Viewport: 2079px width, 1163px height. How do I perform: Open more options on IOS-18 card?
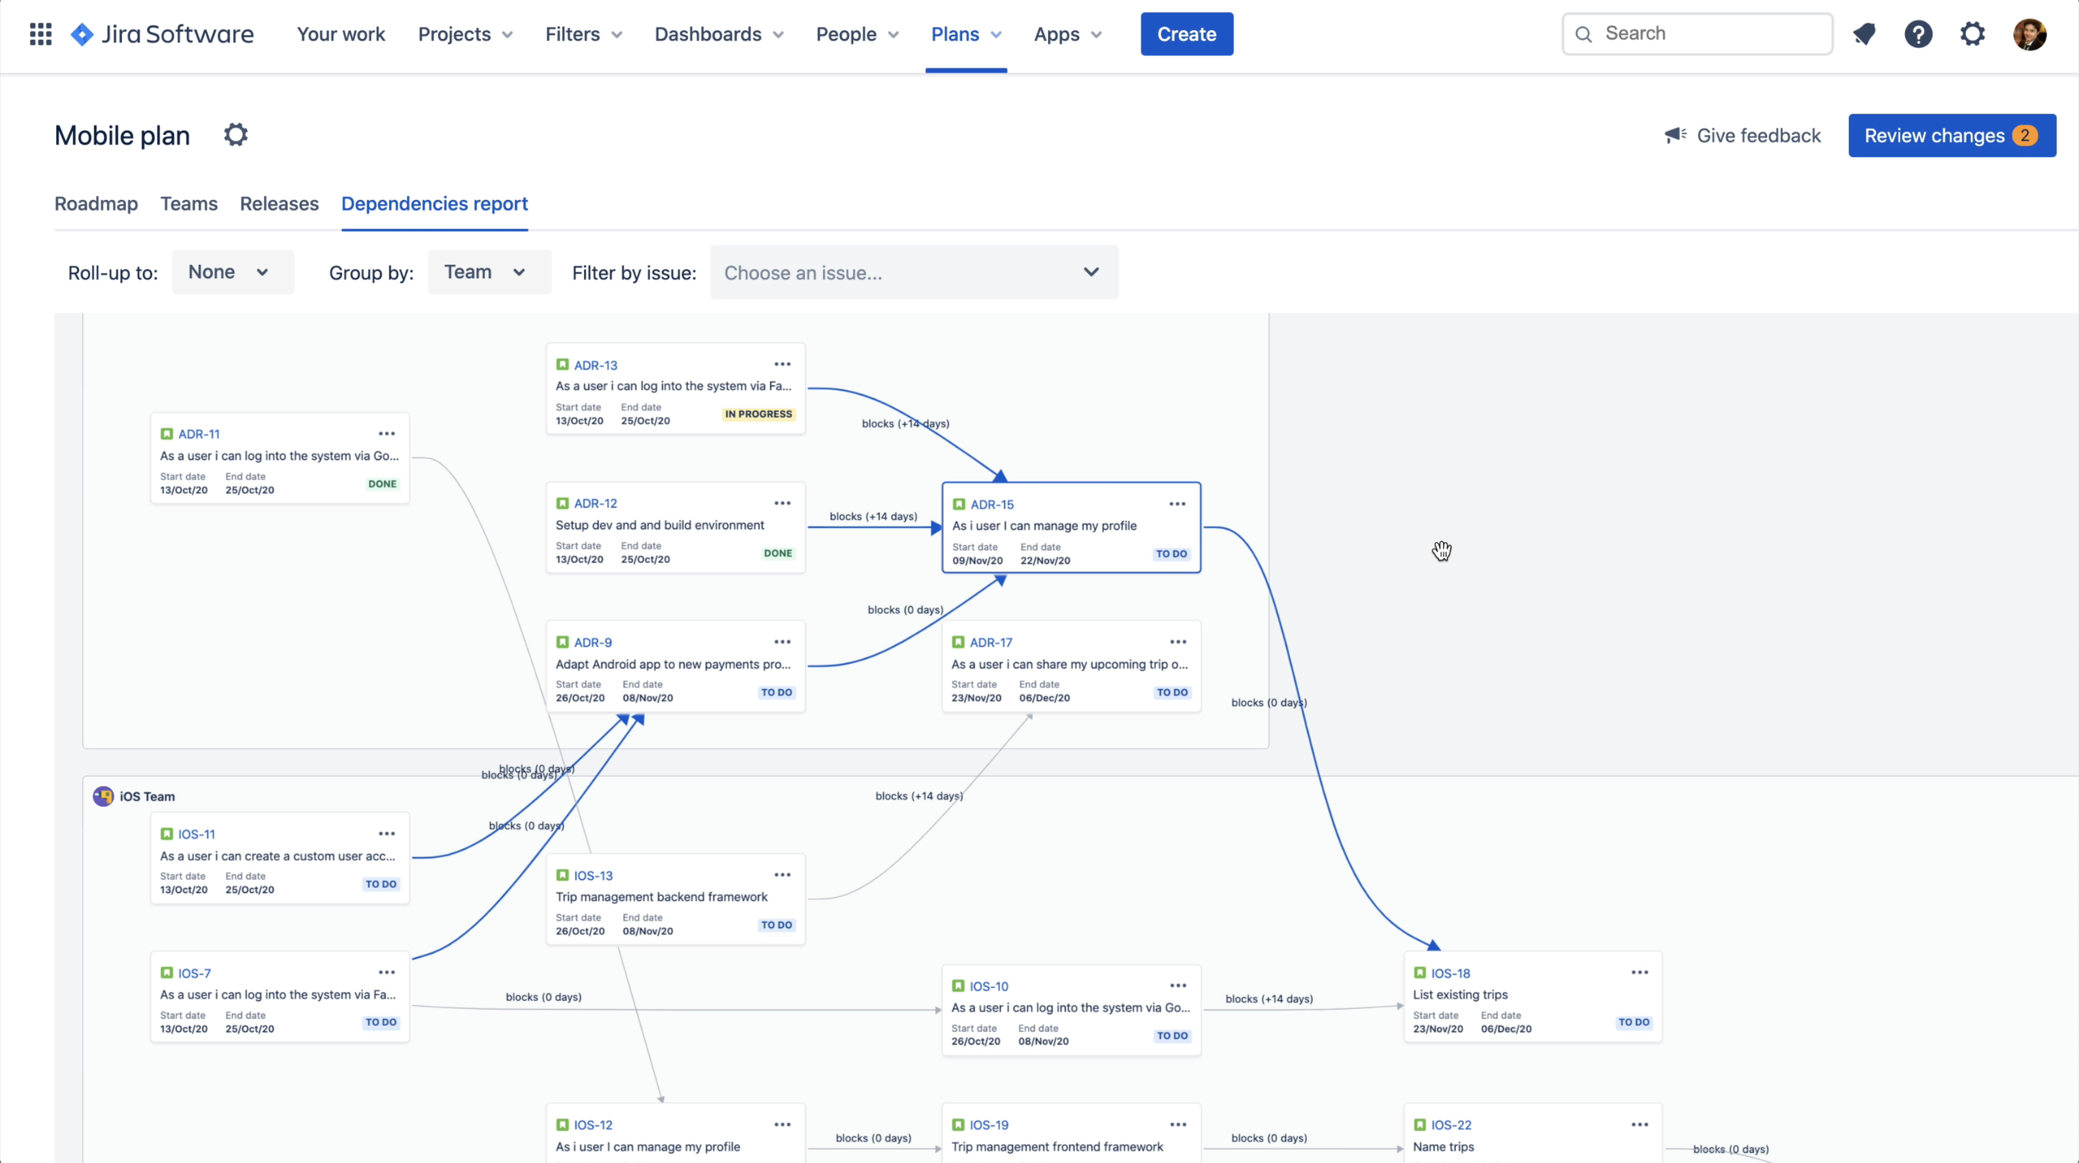(x=1639, y=972)
